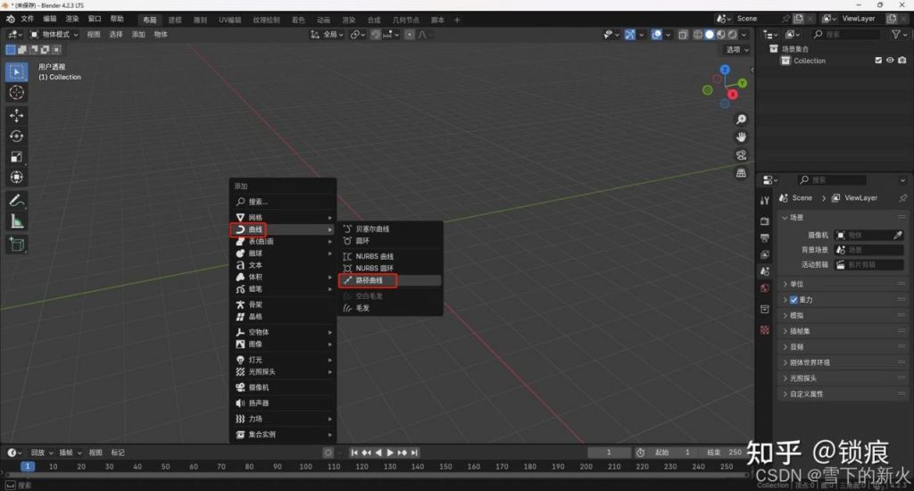Open the 选项 button in viewport header
Viewport: 914px width, 491px height.
(735, 50)
